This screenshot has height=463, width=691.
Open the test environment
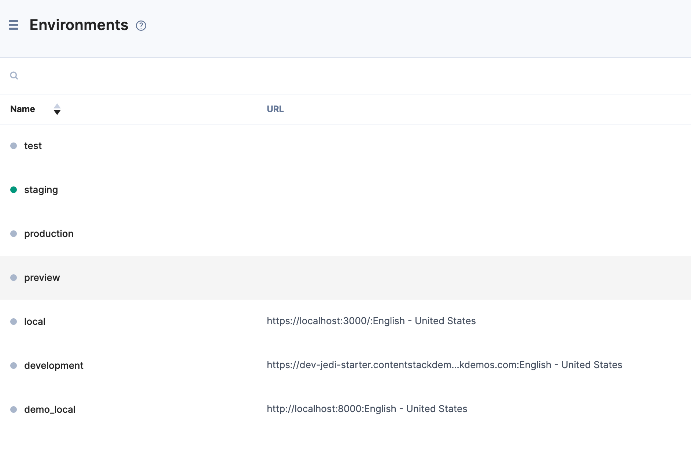pyautogui.click(x=33, y=146)
